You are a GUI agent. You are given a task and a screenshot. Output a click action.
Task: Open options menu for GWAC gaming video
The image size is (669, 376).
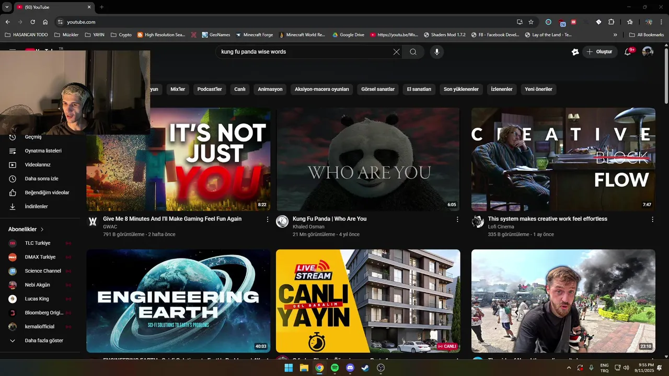268,219
